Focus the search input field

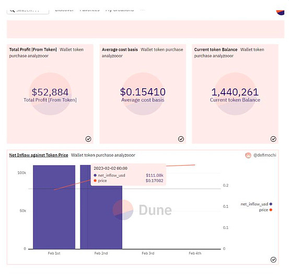(x=28, y=10)
